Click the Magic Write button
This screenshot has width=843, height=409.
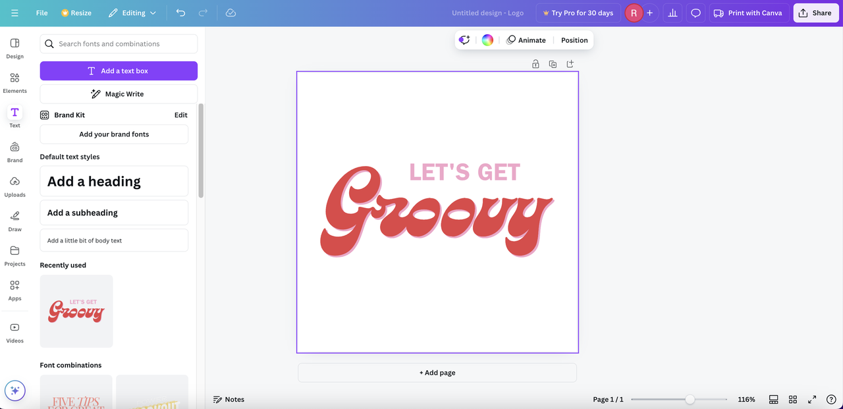click(x=119, y=94)
